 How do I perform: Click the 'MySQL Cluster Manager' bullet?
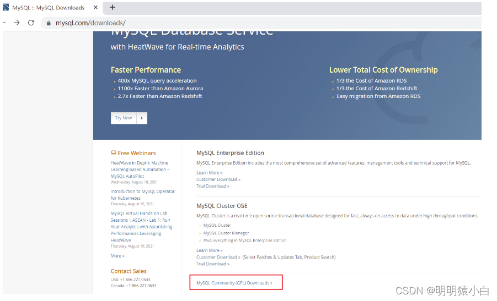click(x=226, y=233)
